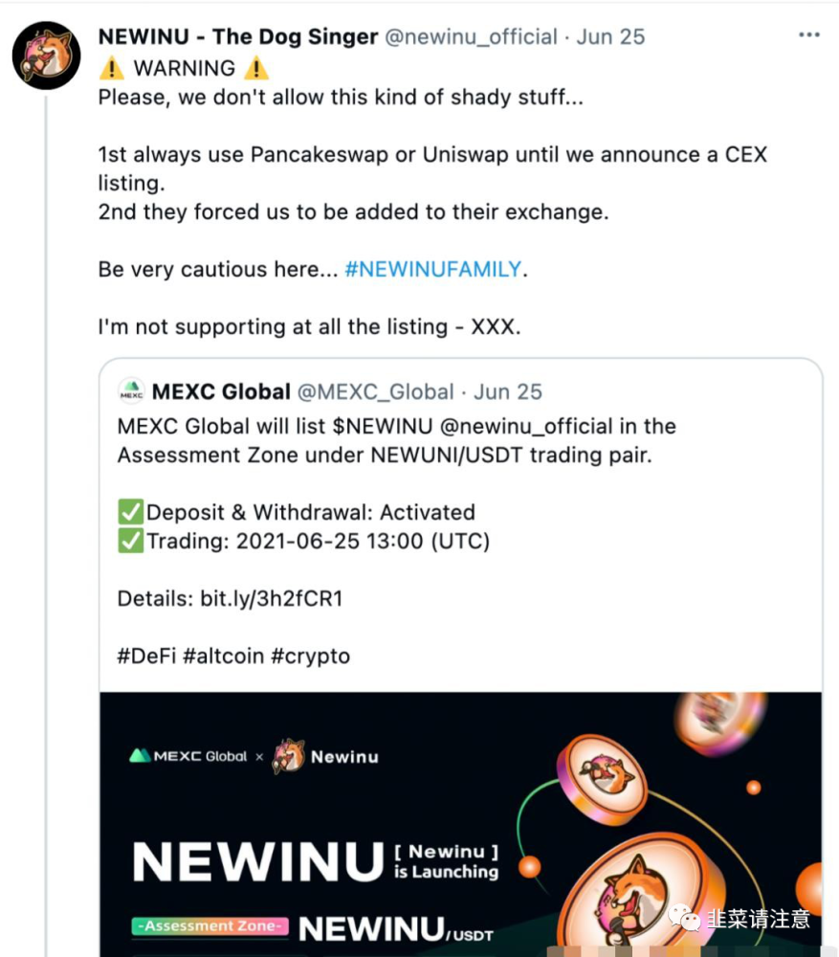
Task: Click the quoted tweet's Jun 25 timestamp
Action: tap(508, 391)
